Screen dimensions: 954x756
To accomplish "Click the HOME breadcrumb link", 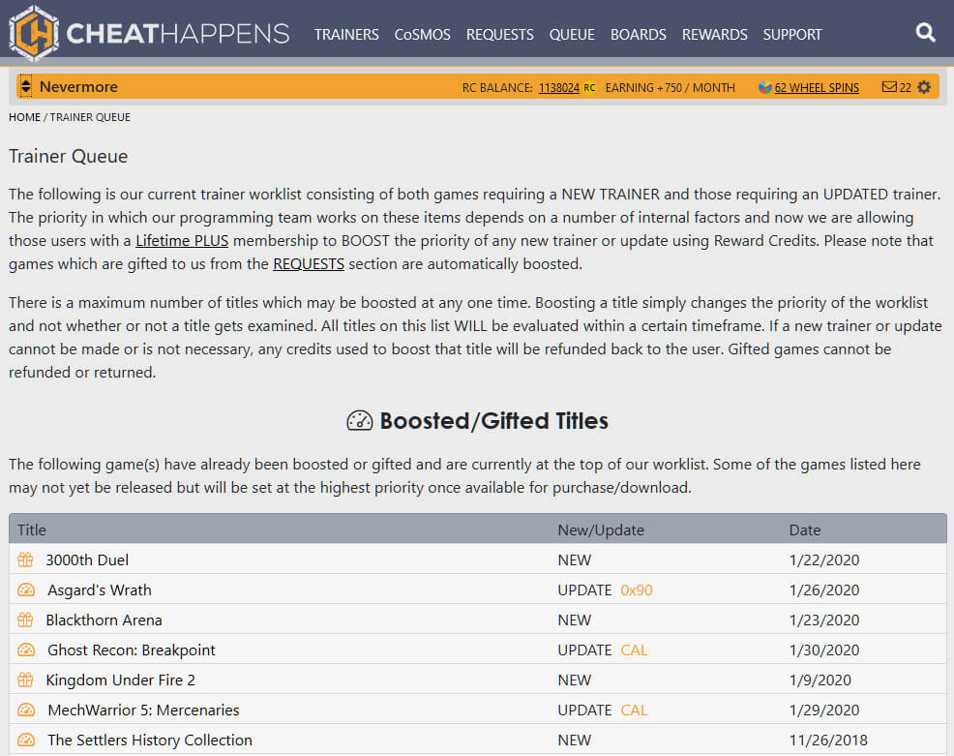I will tap(24, 117).
